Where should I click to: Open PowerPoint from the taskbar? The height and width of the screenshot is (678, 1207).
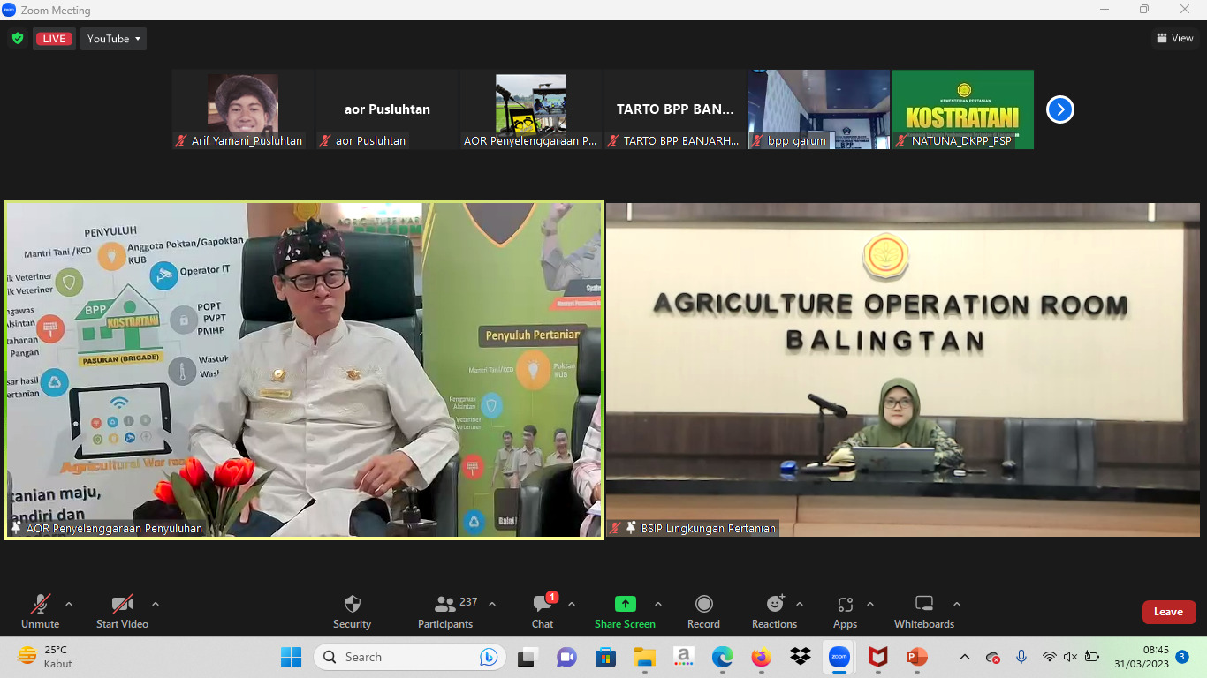tap(916, 657)
